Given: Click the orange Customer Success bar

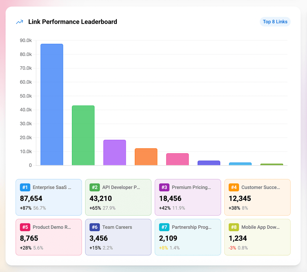Looking at the screenshot, I should click(146, 156).
